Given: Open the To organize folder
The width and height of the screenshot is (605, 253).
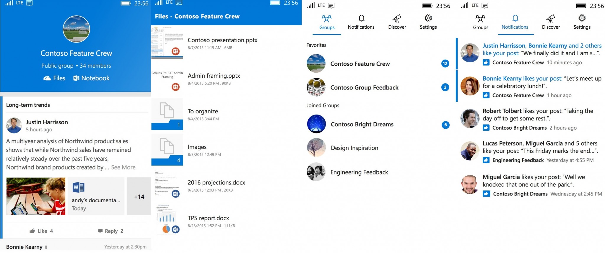Looking at the screenshot, I should (x=226, y=115).
